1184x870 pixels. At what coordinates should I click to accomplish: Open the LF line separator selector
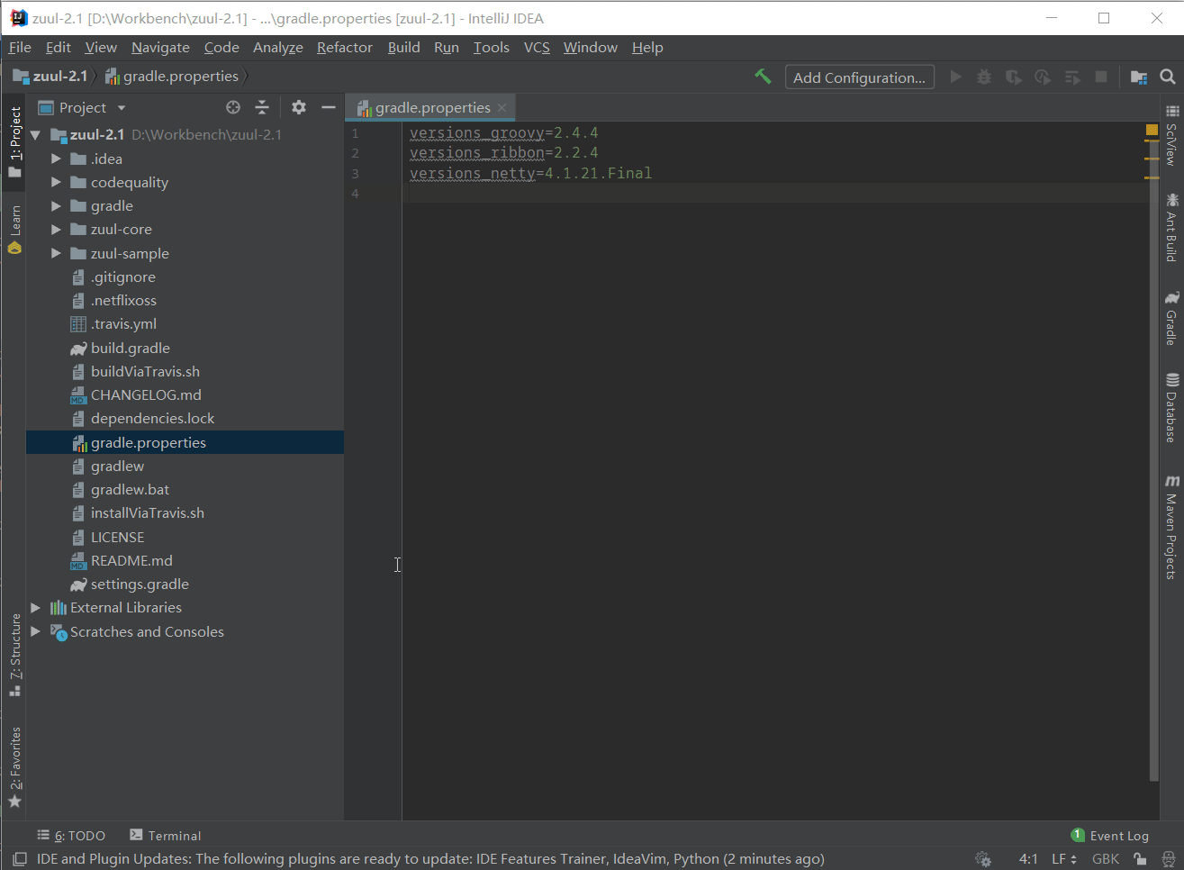point(1064,858)
